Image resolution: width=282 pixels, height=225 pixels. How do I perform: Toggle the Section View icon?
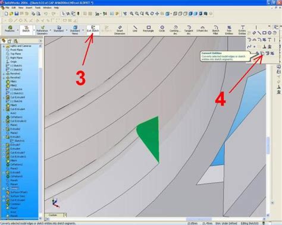(206, 14)
